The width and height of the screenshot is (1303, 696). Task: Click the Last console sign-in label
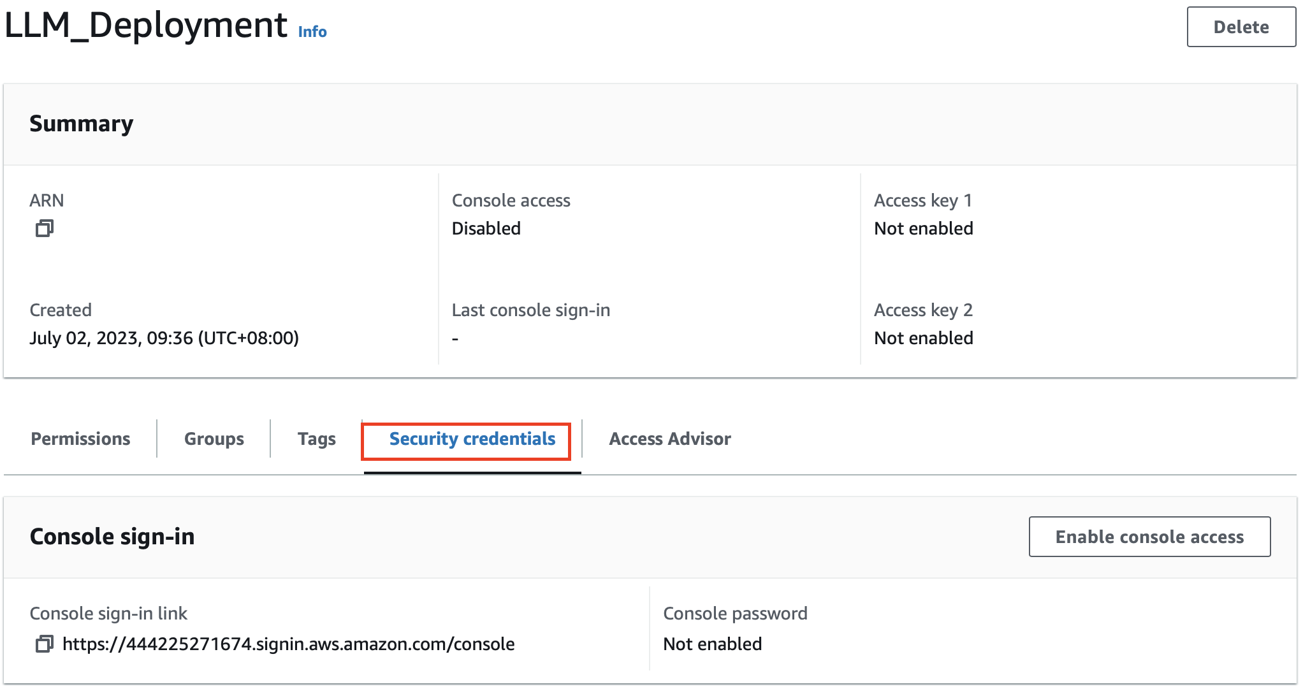coord(530,310)
